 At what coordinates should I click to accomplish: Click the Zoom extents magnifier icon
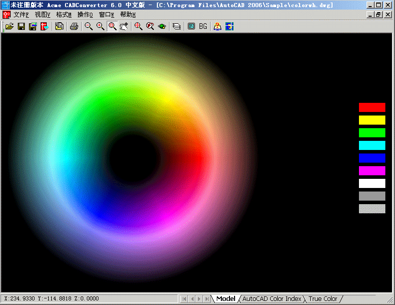pyautogui.click(x=138, y=26)
